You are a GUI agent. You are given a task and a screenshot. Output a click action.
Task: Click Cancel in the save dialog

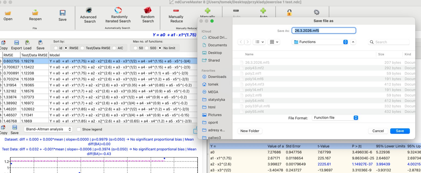(378, 131)
